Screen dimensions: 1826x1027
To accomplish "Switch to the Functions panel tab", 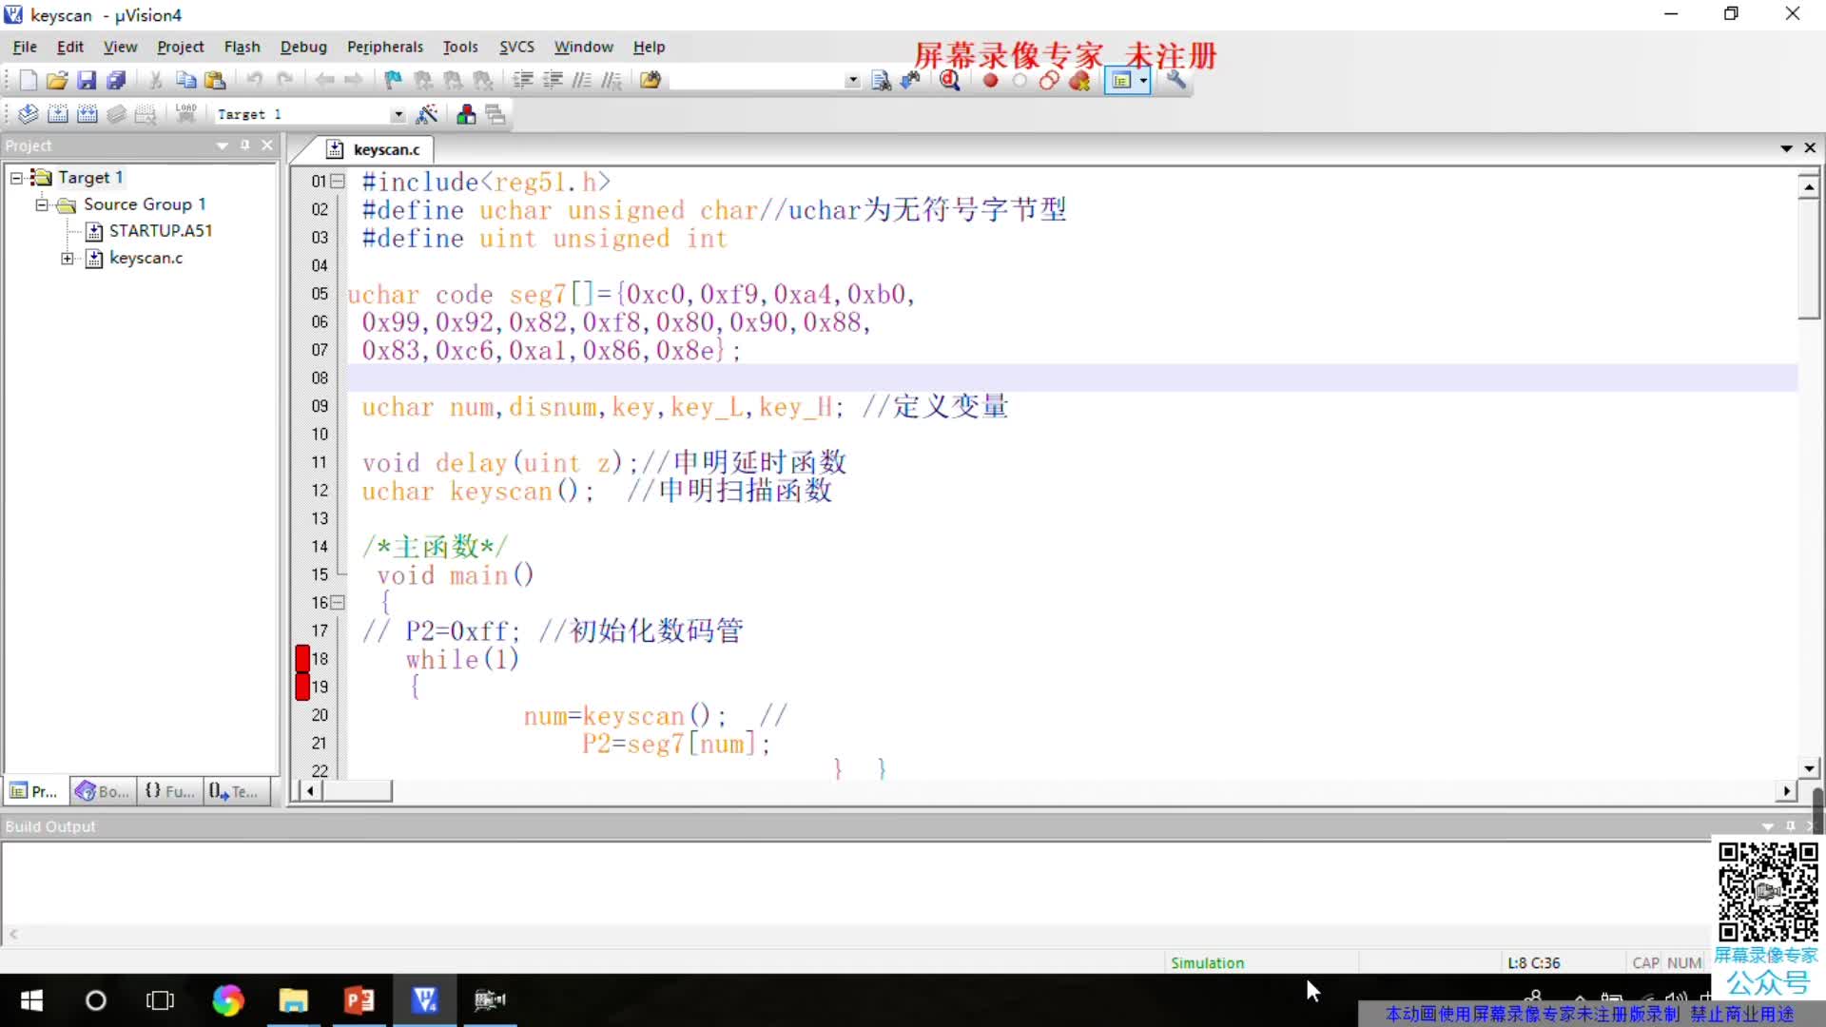I will point(169,791).
